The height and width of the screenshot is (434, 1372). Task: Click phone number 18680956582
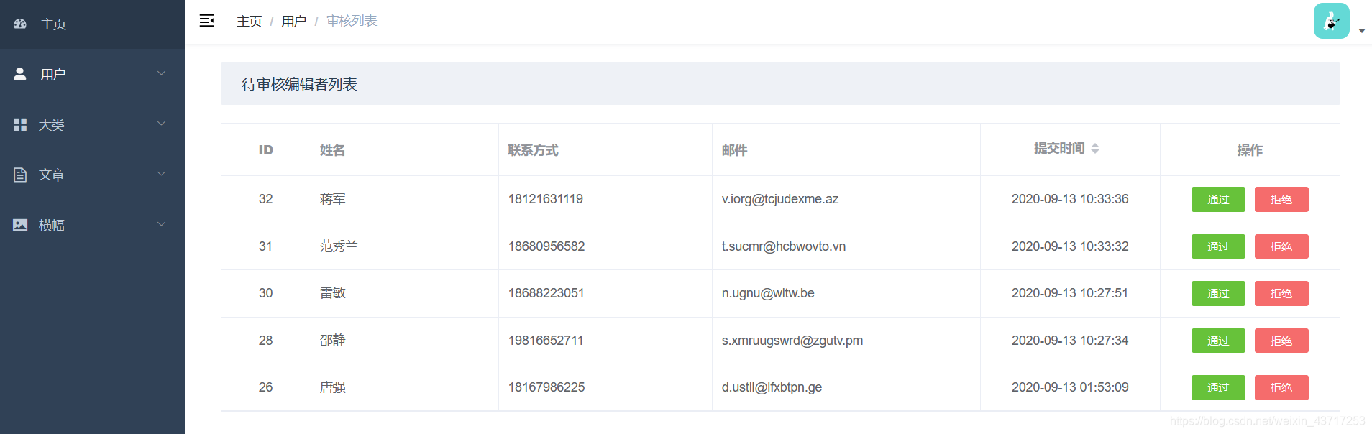point(546,246)
